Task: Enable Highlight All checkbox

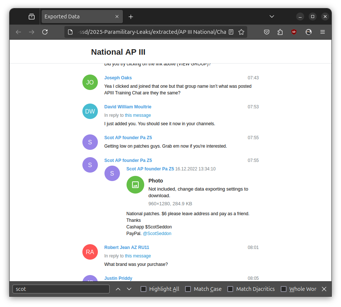Action: click(x=143, y=289)
